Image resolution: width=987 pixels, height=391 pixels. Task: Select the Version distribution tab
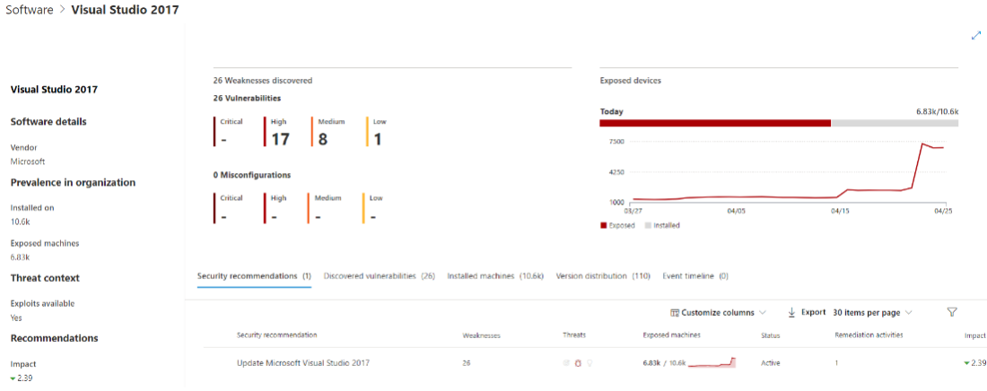[603, 276]
